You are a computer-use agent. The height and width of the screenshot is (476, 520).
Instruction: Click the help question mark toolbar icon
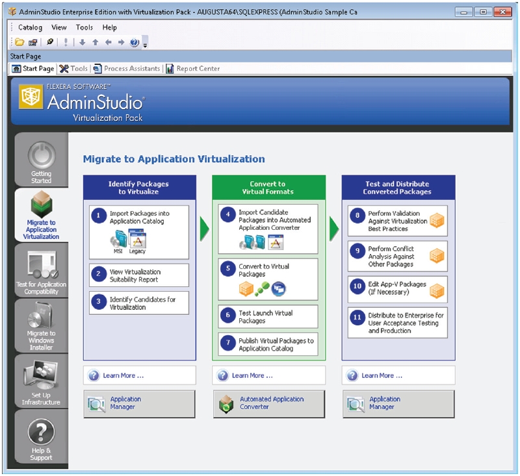point(134,42)
